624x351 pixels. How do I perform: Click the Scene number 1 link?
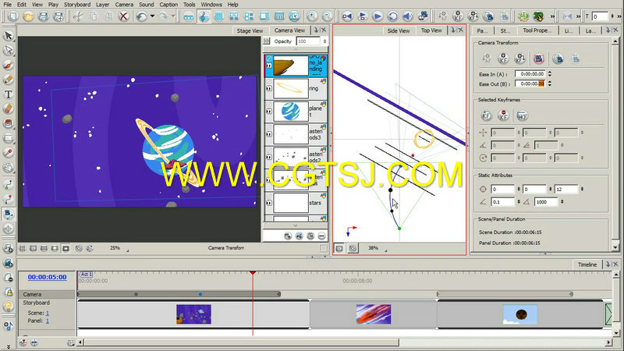pos(48,314)
